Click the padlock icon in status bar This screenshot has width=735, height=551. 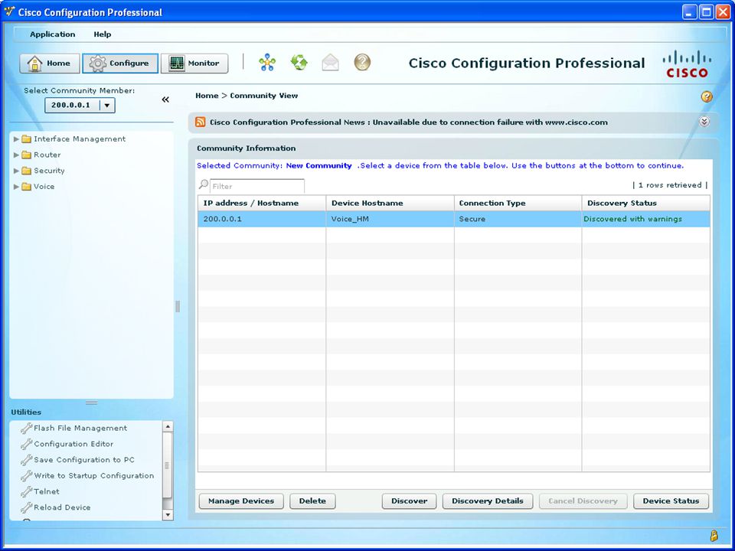[x=714, y=536]
